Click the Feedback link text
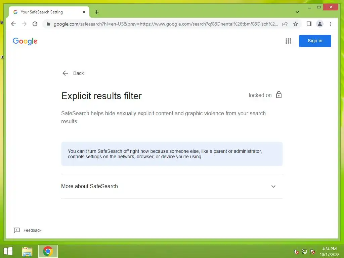The width and height of the screenshot is (344, 258). point(32,230)
